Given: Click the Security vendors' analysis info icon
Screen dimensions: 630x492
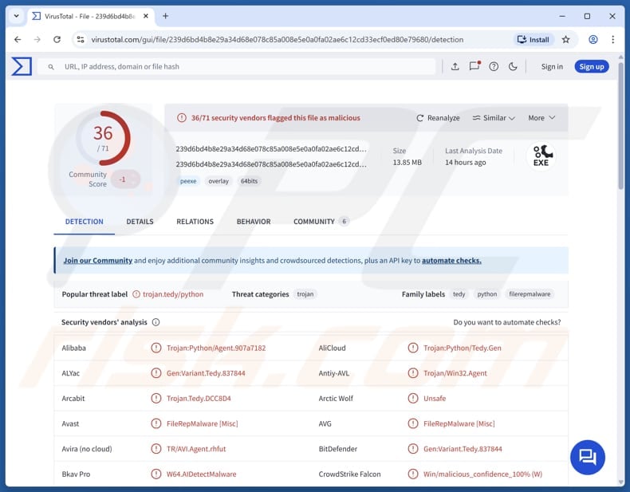Looking at the screenshot, I should tap(156, 322).
